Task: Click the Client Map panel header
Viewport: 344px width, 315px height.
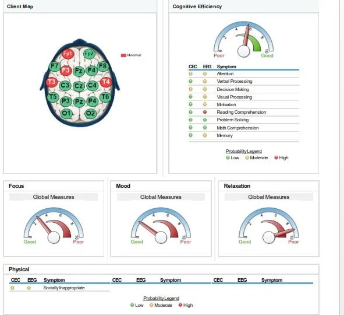Action: (80, 6)
